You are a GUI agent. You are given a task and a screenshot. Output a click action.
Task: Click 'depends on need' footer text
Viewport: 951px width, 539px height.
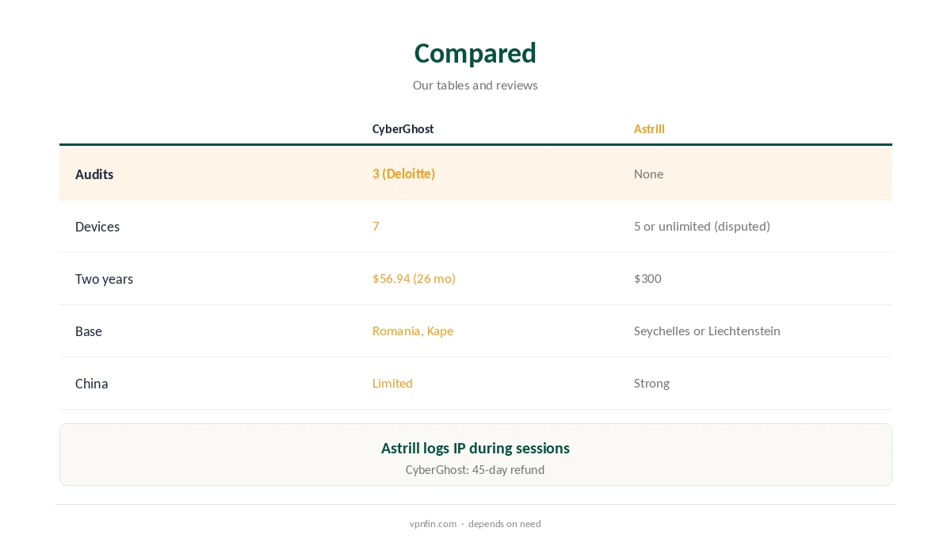click(x=505, y=524)
